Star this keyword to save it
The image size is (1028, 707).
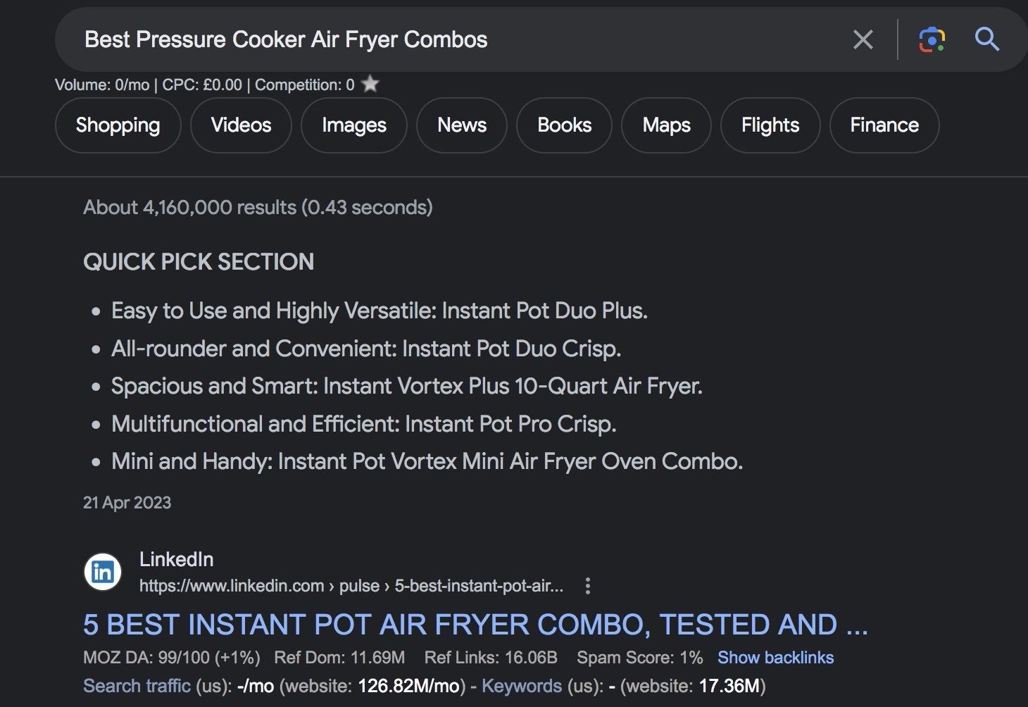tap(370, 85)
